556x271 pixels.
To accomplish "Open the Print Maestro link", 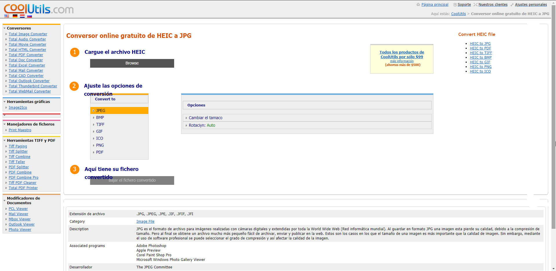I will coord(20,130).
